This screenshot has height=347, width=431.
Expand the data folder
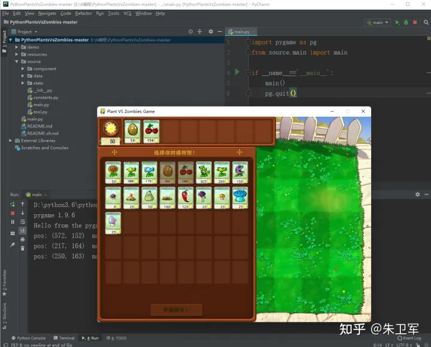point(23,76)
